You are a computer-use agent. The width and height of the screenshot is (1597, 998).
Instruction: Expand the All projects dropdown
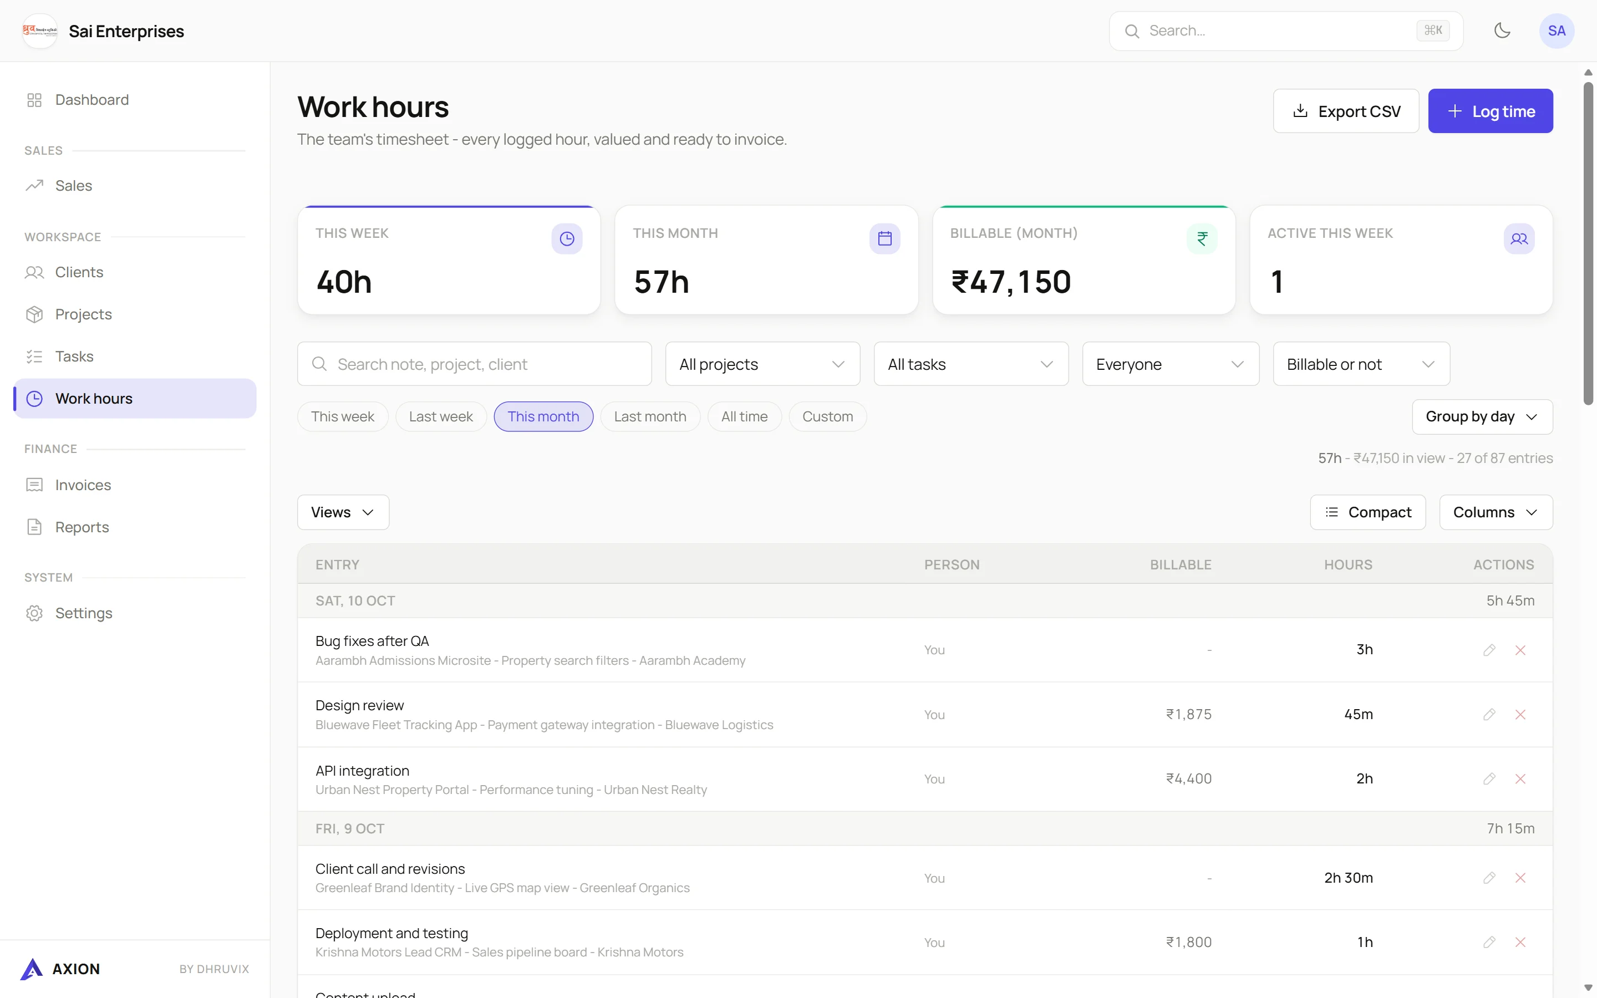[762, 364]
